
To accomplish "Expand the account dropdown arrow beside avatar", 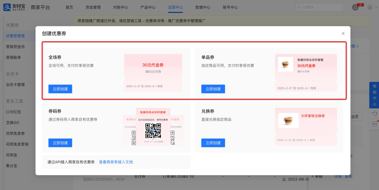I will pos(376,8).
